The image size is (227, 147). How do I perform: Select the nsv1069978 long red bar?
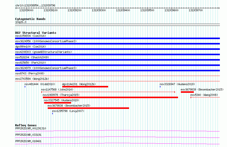tap(110, 97)
